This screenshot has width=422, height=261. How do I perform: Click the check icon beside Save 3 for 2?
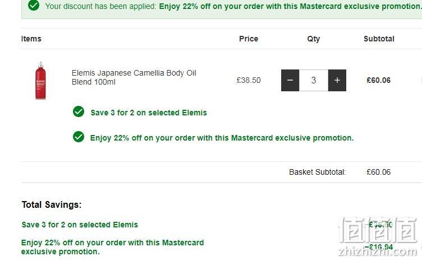79,111
